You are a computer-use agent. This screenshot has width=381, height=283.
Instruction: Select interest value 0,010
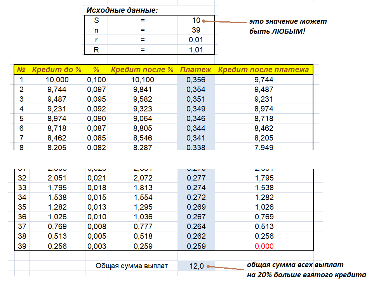pos(97,217)
